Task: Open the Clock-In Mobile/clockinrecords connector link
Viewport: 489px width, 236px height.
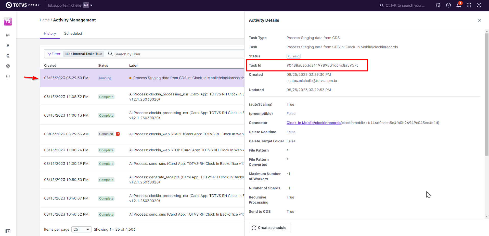Action: [314, 123]
